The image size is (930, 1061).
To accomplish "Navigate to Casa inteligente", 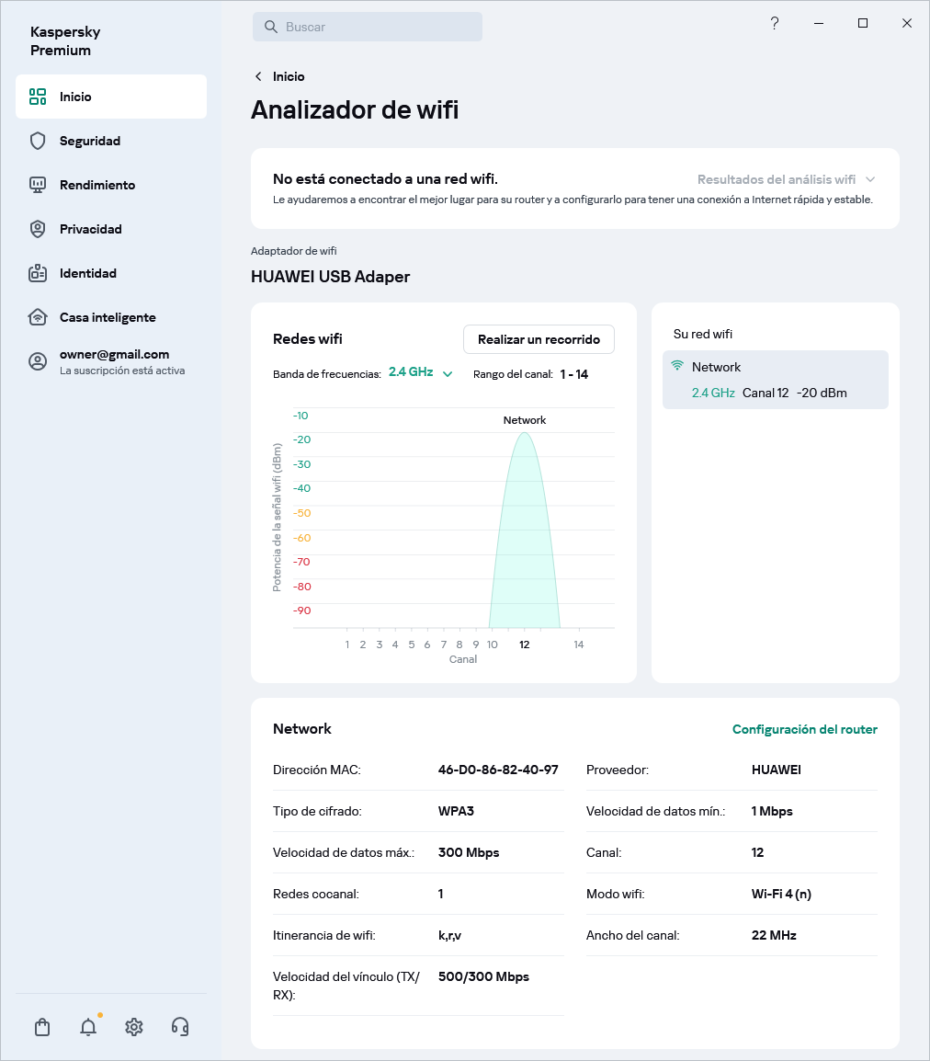I will [108, 317].
